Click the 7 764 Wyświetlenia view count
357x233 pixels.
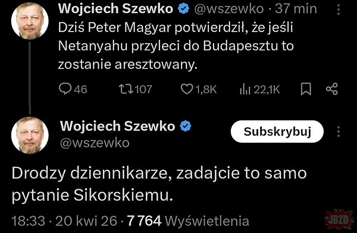tap(188, 221)
